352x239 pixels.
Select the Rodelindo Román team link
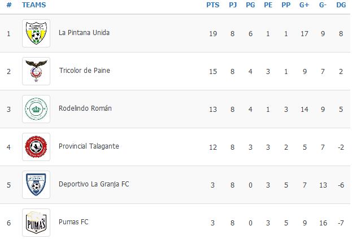tap(85, 108)
